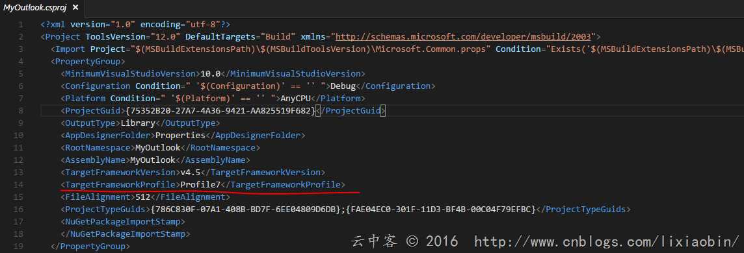The height and width of the screenshot is (253, 744).
Task: Click the Library OutputType value
Action: 138,123
